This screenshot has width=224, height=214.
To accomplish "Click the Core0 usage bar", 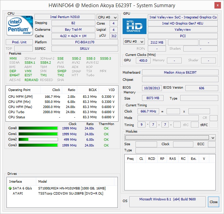I will click(38, 128).
